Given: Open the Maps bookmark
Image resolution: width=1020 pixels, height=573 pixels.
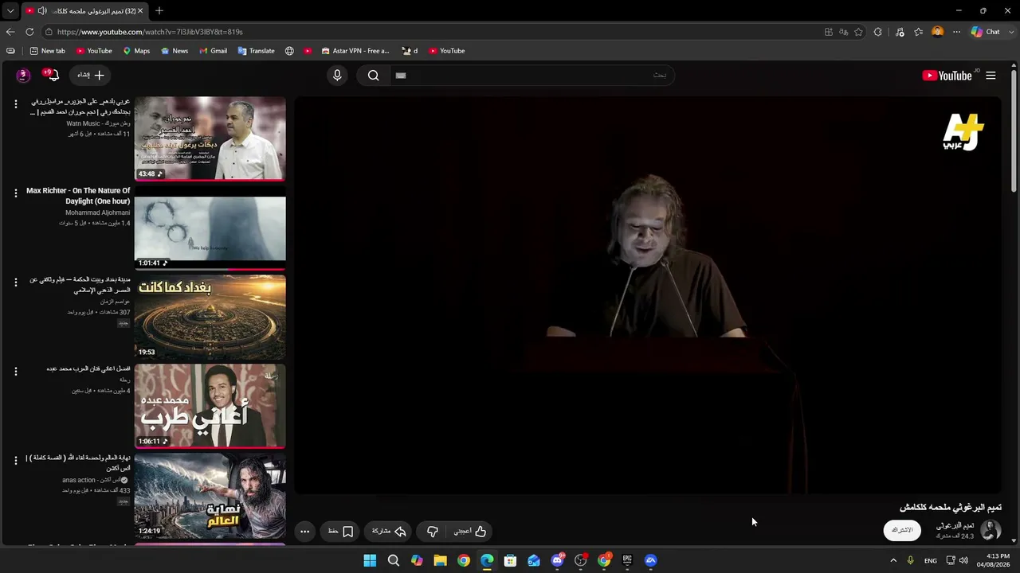Looking at the screenshot, I should click(x=136, y=51).
